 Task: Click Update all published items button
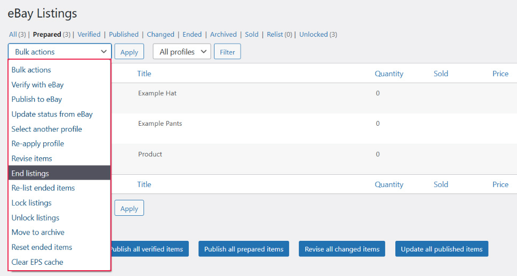441,249
